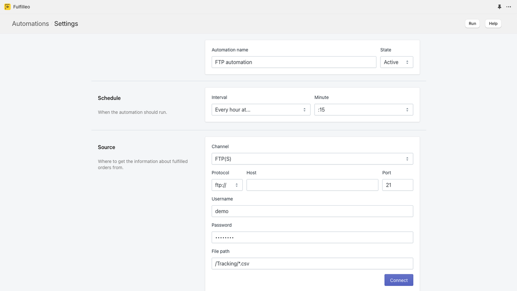Run the automation using the Run button
This screenshot has width=517, height=291.
point(472,23)
